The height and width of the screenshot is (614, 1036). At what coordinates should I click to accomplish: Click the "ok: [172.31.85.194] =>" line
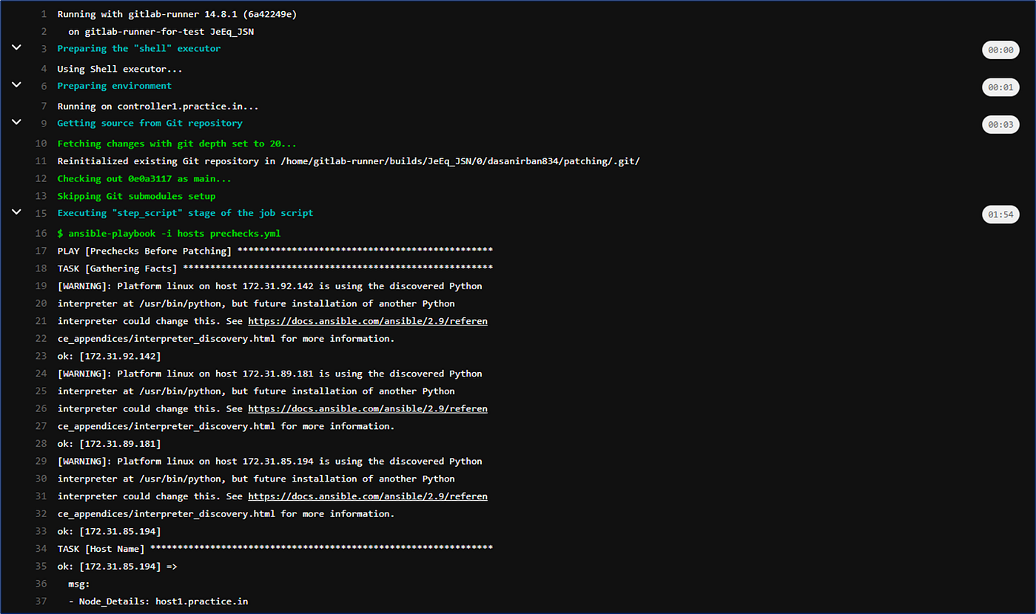tap(117, 567)
